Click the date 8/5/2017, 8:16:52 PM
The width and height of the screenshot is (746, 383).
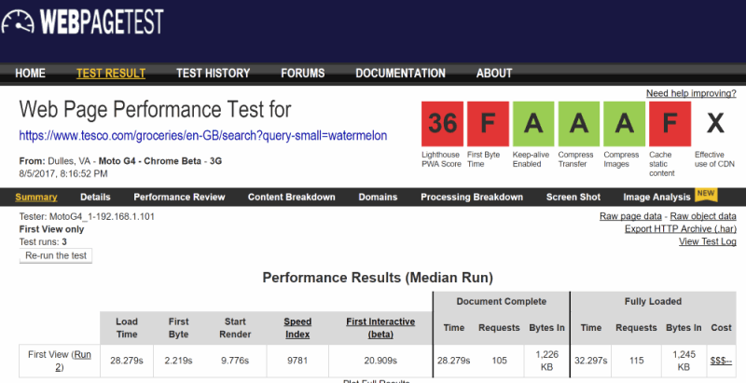tap(63, 174)
